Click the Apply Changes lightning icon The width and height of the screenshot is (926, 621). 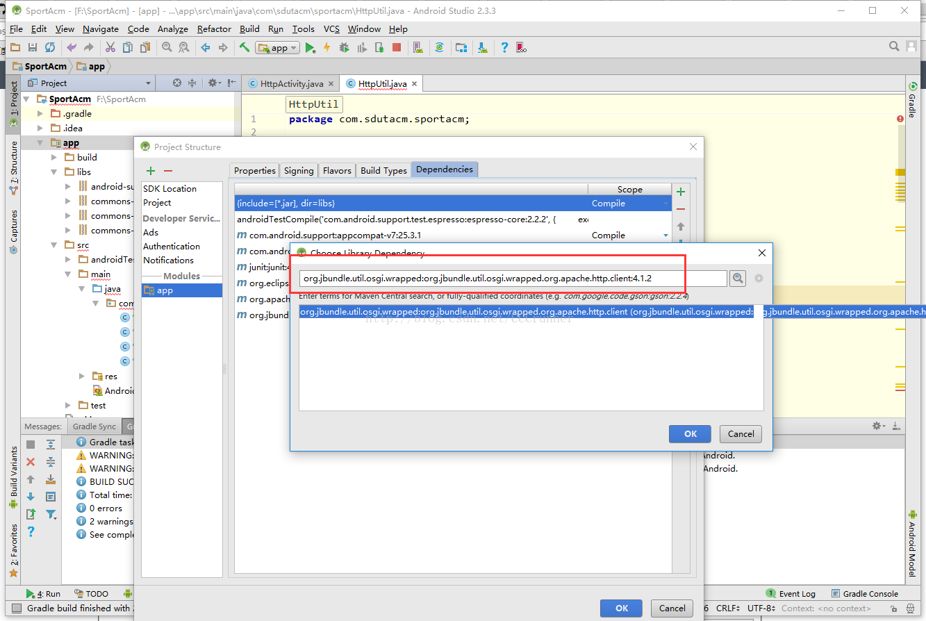pos(326,47)
